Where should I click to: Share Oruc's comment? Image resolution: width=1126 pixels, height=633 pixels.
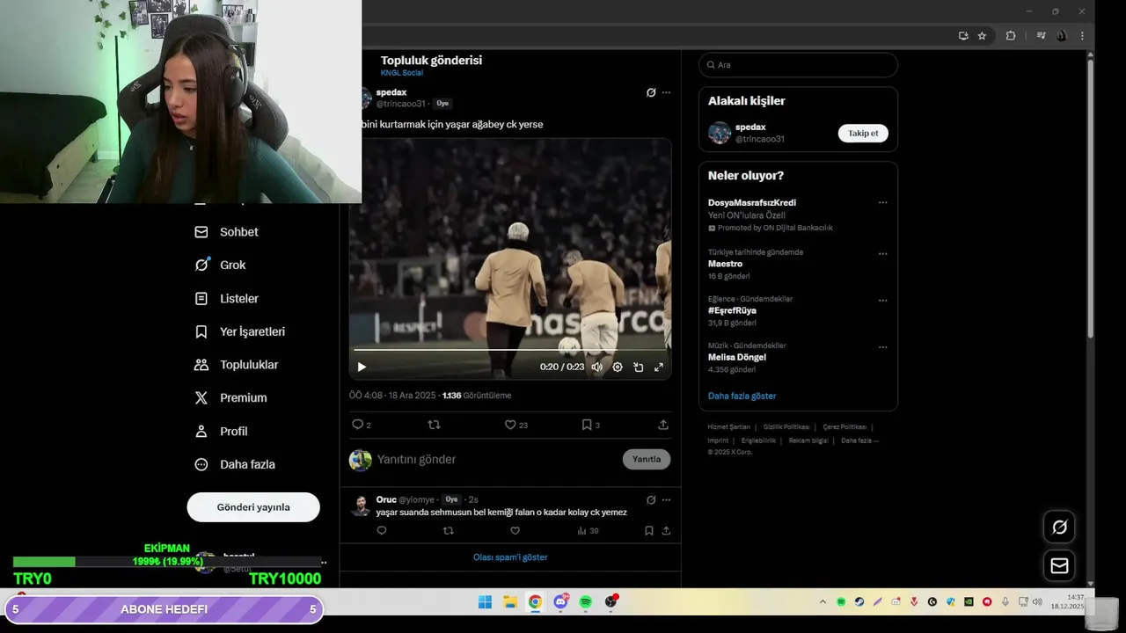click(x=666, y=531)
